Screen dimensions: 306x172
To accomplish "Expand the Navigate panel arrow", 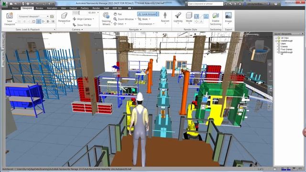I will (x=141, y=30).
